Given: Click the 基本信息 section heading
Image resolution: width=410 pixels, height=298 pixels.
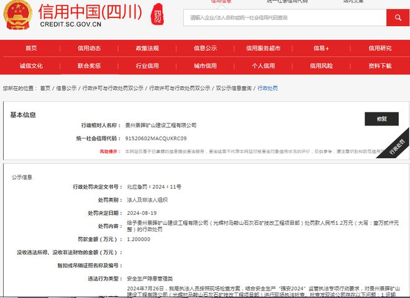Looking at the screenshot, I should point(23,115).
